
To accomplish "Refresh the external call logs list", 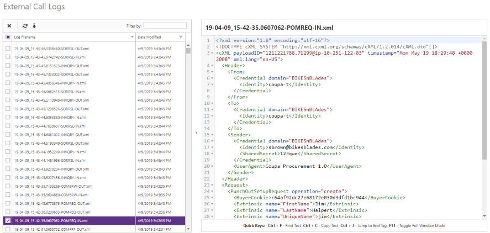I will (25, 26).
